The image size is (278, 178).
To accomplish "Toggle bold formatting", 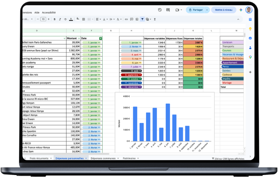I will click(55, 19).
